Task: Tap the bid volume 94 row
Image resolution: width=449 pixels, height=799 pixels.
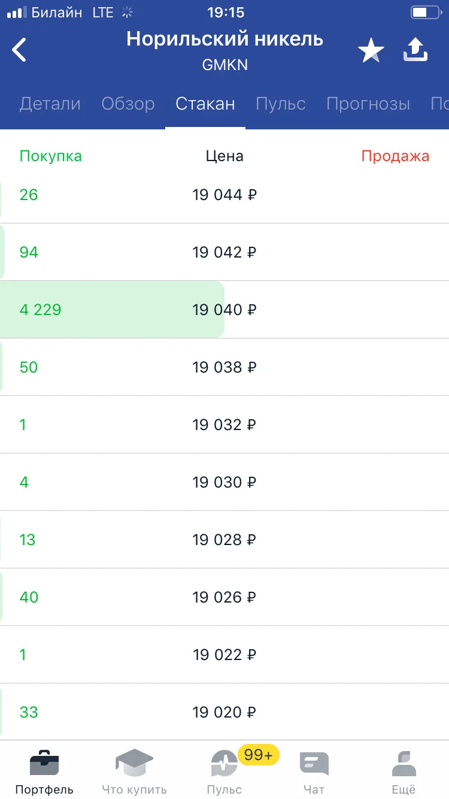Action: tap(224, 252)
